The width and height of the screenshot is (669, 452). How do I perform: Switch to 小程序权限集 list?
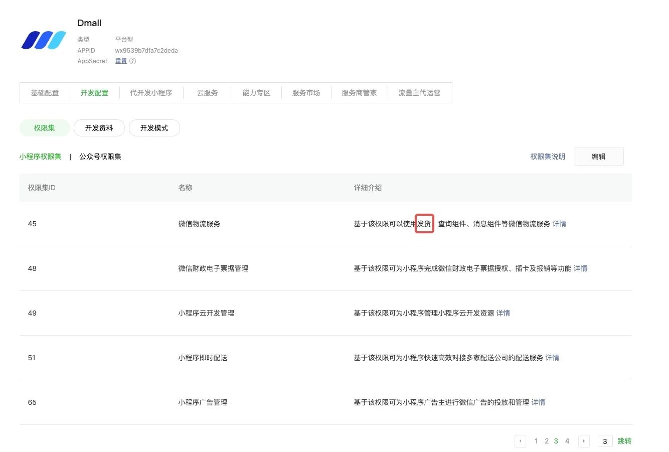pyautogui.click(x=40, y=157)
